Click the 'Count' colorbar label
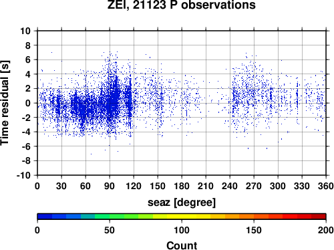Screen dimensions: 334x250 182,245
